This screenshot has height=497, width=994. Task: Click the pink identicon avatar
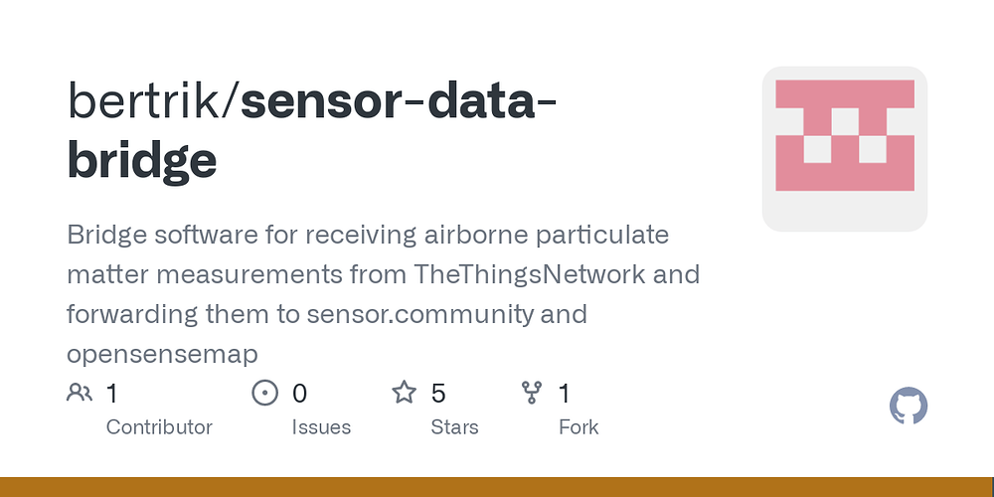coord(844,149)
